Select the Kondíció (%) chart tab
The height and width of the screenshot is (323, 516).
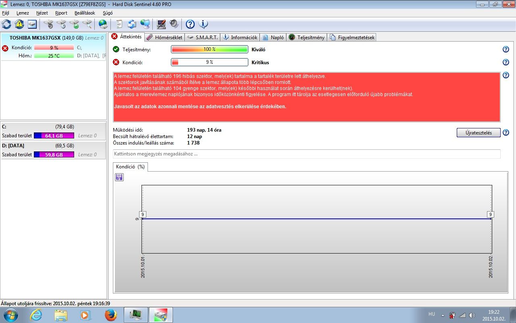click(x=130, y=167)
